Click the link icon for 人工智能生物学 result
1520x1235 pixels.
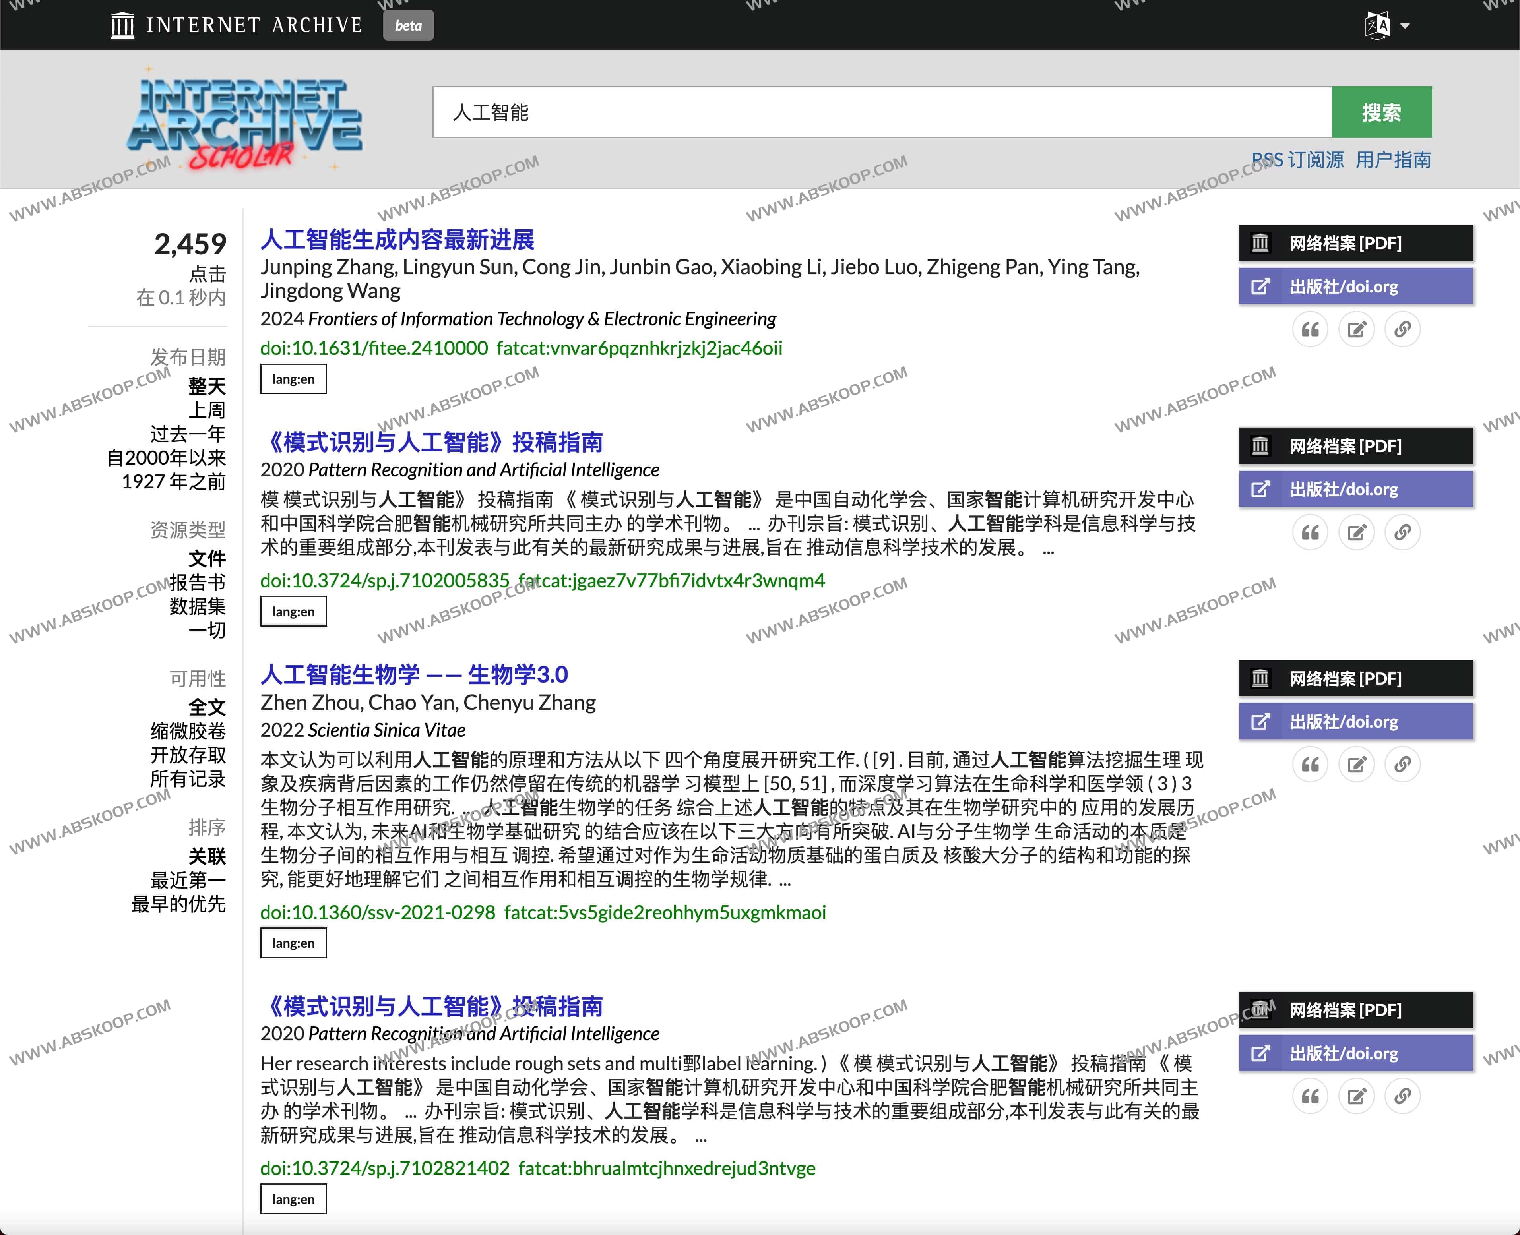coord(1403,764)
